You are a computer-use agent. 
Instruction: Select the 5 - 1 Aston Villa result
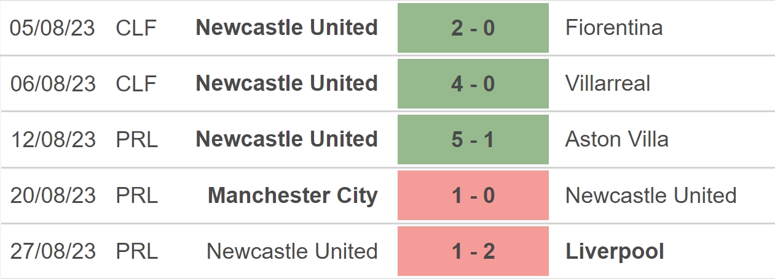[x=473, y=139]
